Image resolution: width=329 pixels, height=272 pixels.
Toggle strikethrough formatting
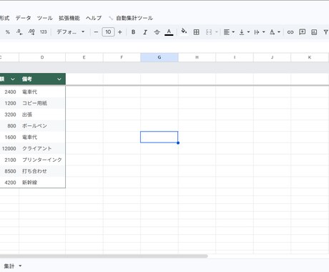tap(157, 32)
